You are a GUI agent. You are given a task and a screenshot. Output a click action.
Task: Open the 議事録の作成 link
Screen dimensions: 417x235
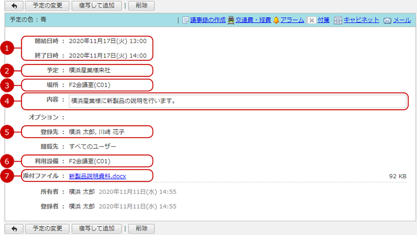[x=208, y=20]
